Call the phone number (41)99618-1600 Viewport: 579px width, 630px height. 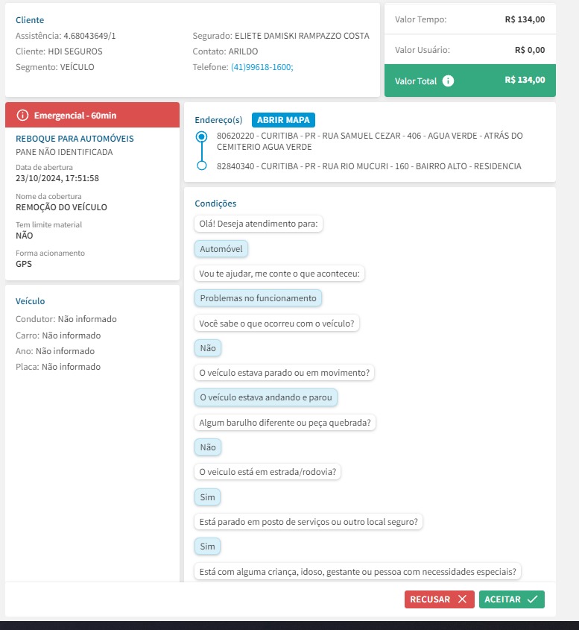(262, 67)
